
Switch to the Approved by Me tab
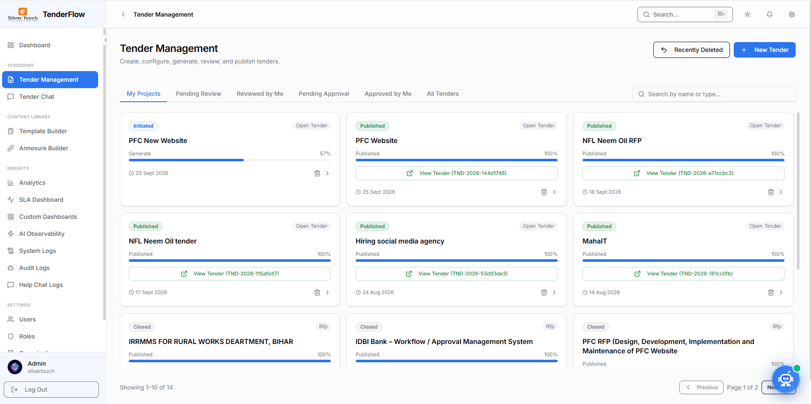pyautogui.click(x=388, y=94)
